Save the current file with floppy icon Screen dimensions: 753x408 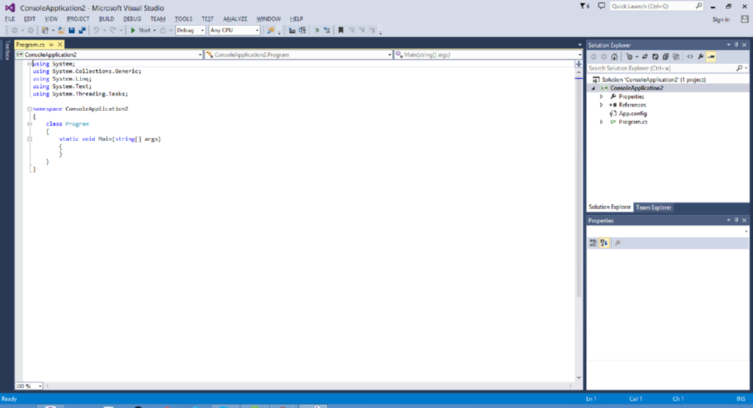tap(71, 30)
